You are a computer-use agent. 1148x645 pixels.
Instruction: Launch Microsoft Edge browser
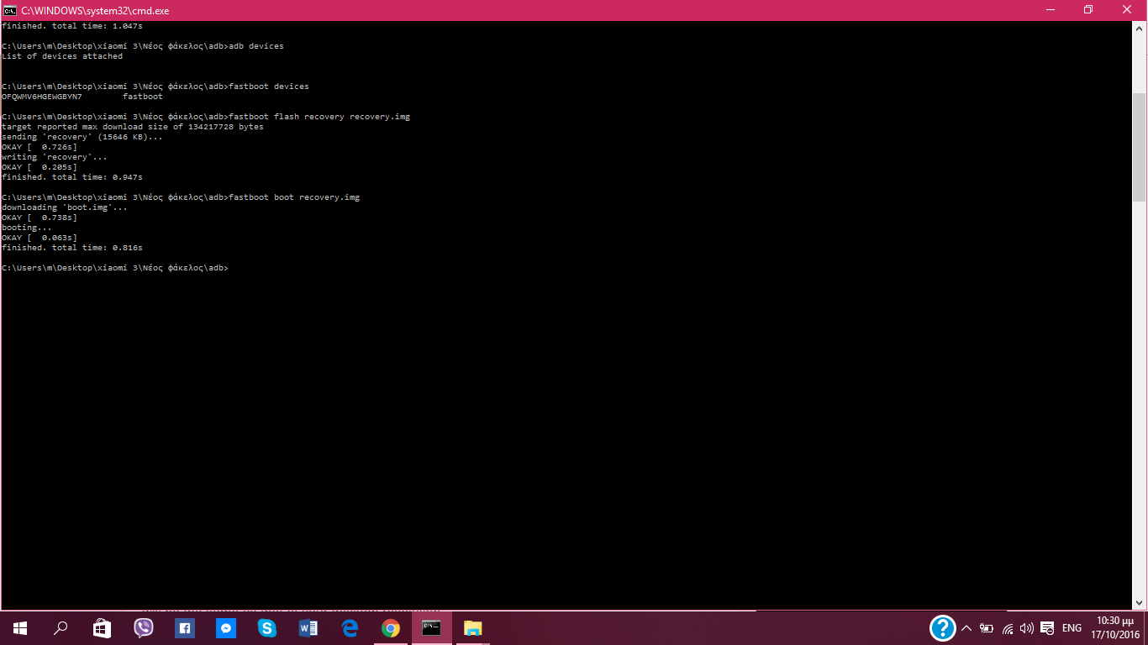click(x=350, y=627)
